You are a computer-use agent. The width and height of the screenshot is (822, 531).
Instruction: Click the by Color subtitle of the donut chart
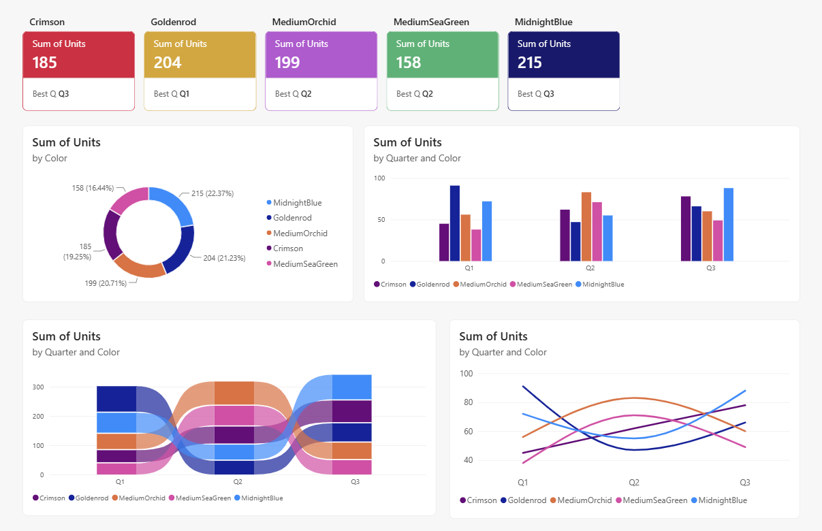pos(50,158)
